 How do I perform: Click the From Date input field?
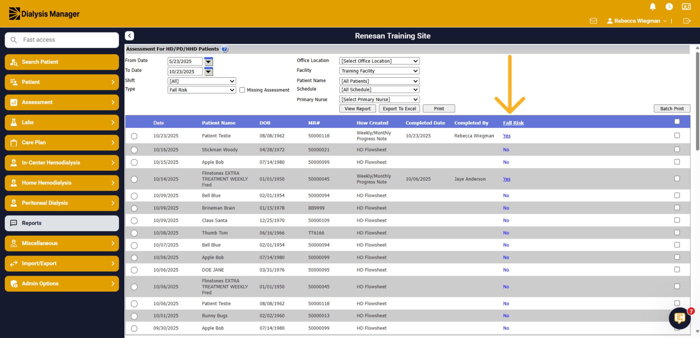pyautogui.click(x=185, y=61)
